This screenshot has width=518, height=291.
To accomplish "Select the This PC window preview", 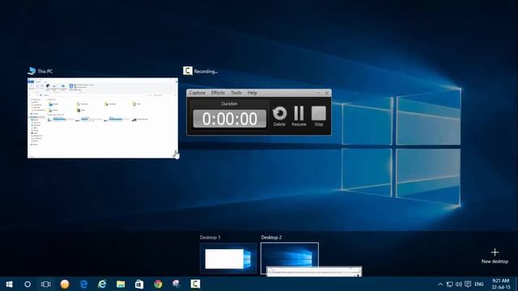I will pos(103,118).
